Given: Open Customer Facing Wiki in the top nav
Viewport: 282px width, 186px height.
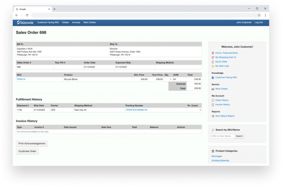Looking at the screenshot, I should coord(48,22).
